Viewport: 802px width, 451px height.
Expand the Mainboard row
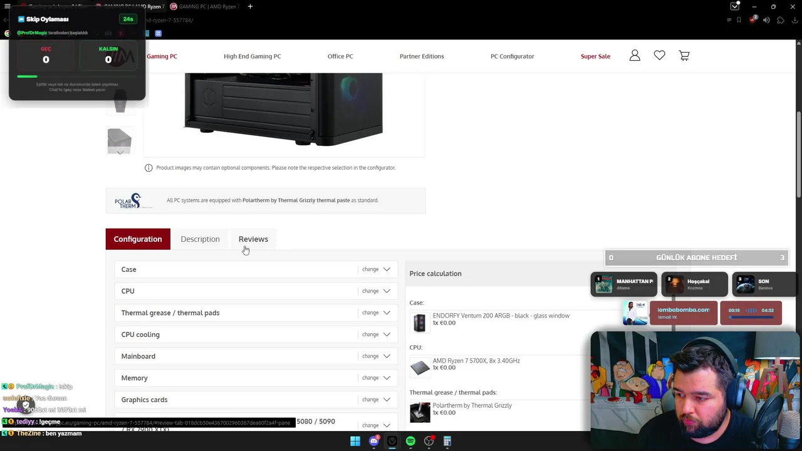point(256,356)
